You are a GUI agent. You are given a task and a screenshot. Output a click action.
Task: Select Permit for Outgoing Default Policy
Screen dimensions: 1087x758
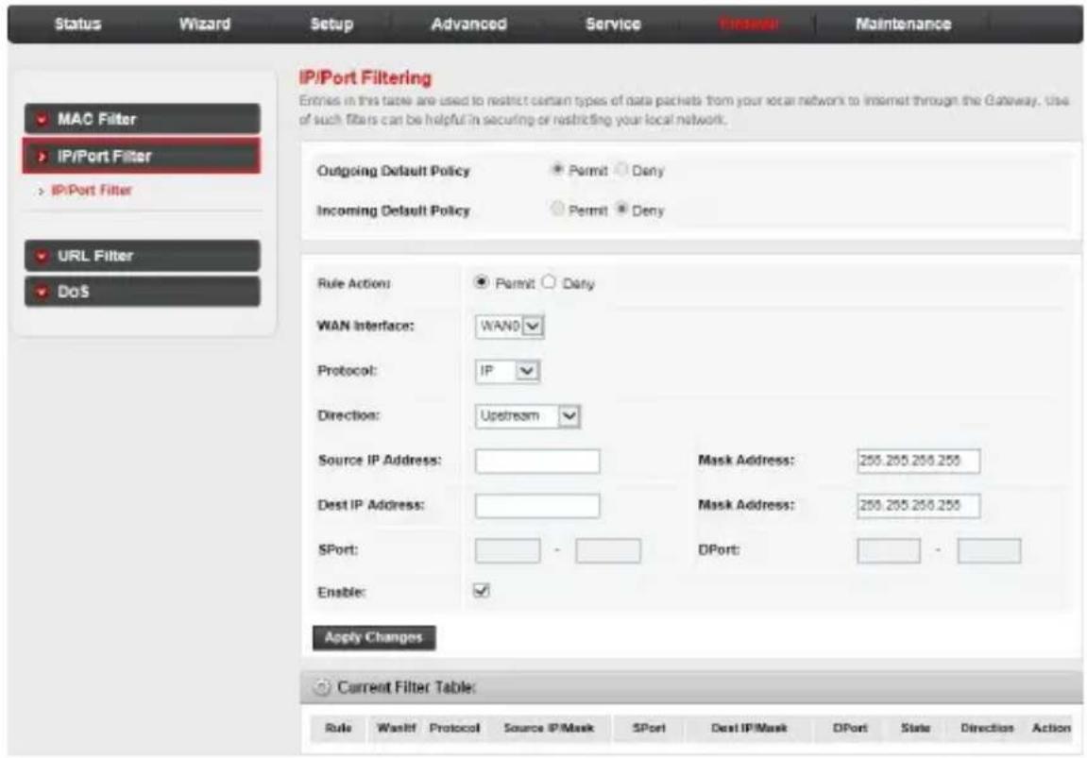[x=556, y=169]
